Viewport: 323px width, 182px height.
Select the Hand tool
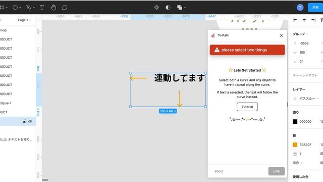tap(53, 8)
